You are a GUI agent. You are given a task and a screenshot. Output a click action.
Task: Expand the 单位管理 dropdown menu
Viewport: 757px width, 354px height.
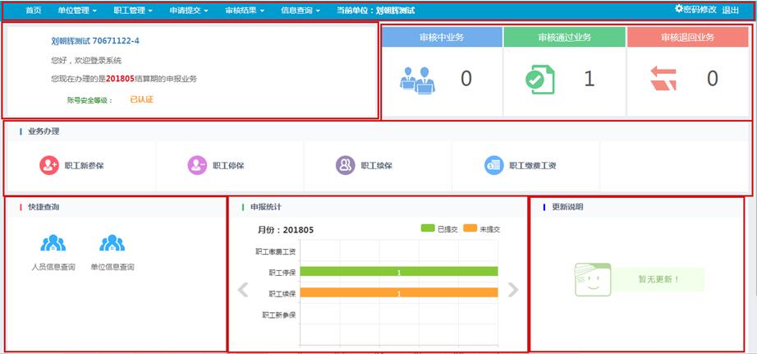tap(77, 11)
